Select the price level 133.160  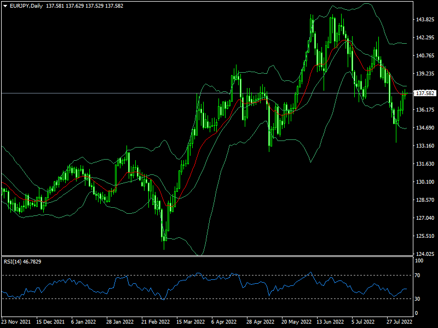coord(425,145)
